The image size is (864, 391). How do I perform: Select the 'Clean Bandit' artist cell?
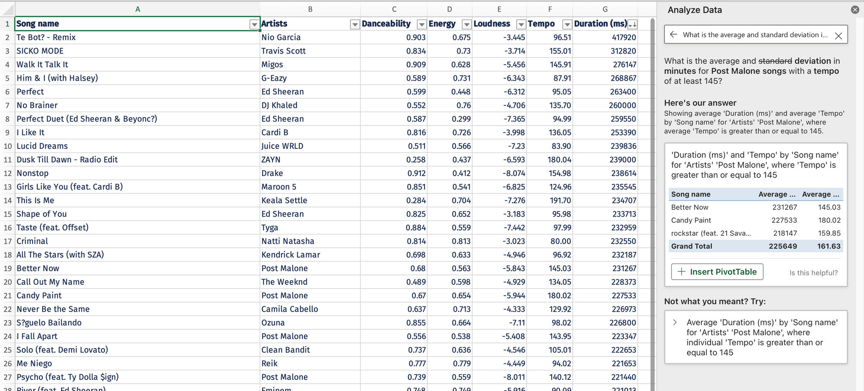(x=310, y=350)
